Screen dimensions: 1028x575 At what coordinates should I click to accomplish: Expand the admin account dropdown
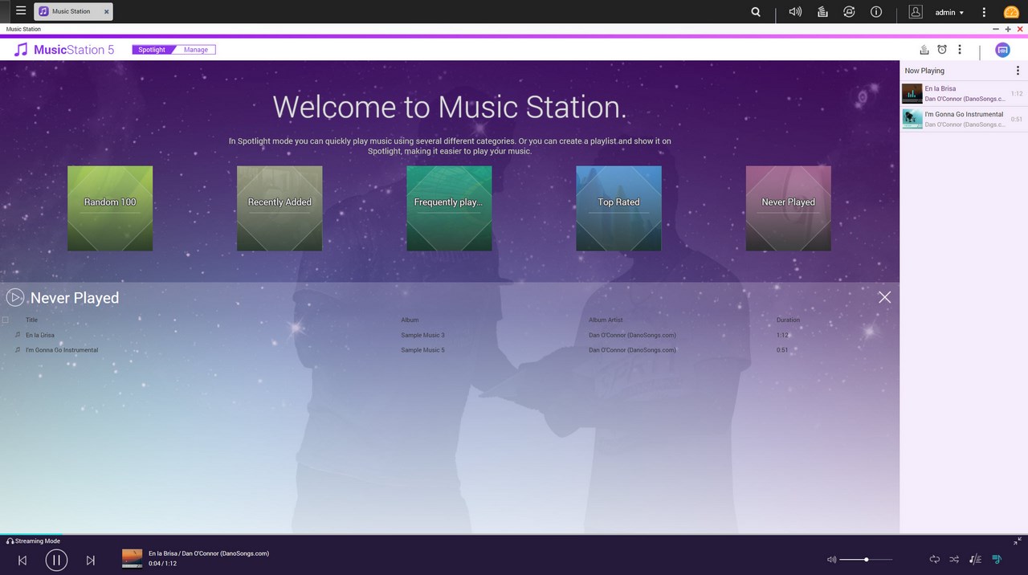click(x=949, y=12)
